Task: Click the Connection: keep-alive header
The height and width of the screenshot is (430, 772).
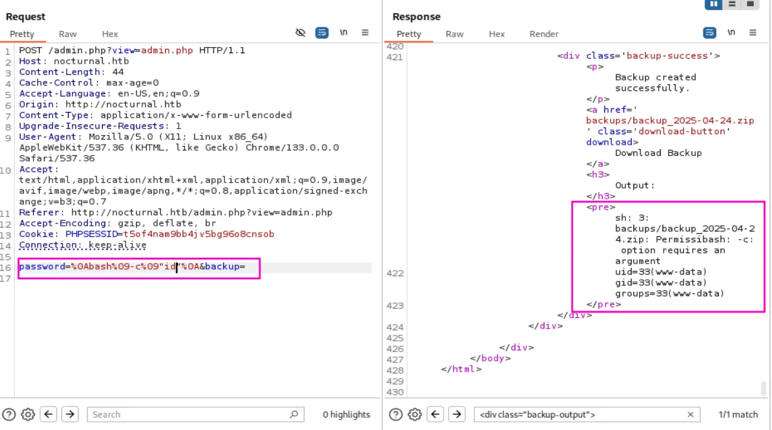Action: pyautogui.click(x=83, y=245)
